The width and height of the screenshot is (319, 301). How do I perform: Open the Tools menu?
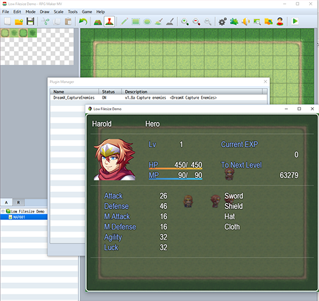[73, 11]
